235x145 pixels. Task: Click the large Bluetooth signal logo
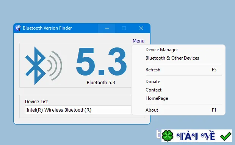(x=44, y=66)
